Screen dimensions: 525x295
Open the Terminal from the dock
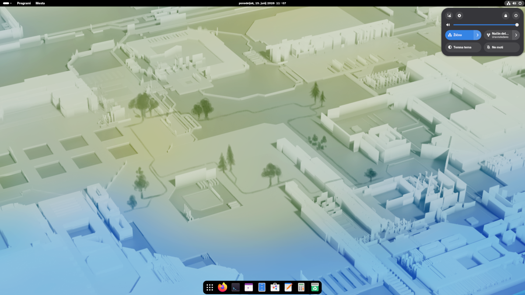(236, 287)
